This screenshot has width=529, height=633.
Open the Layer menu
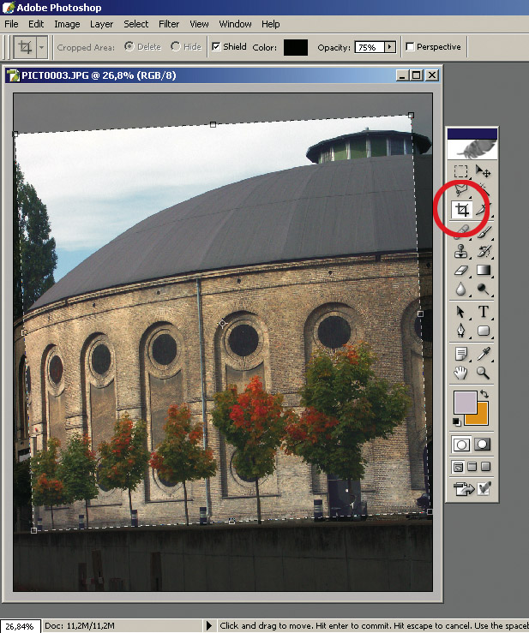[101, 24]
